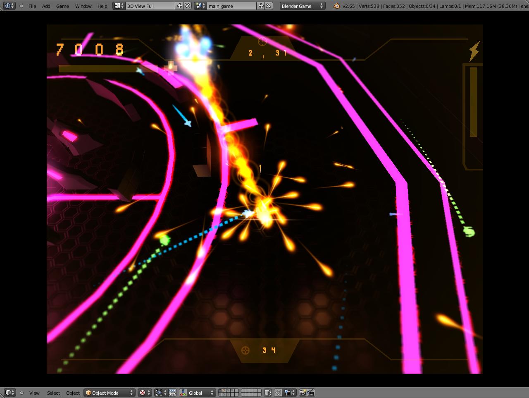The width and height of the screenshot is (529, 398).
Task: Open the Select menu
Action: point(53,393)
